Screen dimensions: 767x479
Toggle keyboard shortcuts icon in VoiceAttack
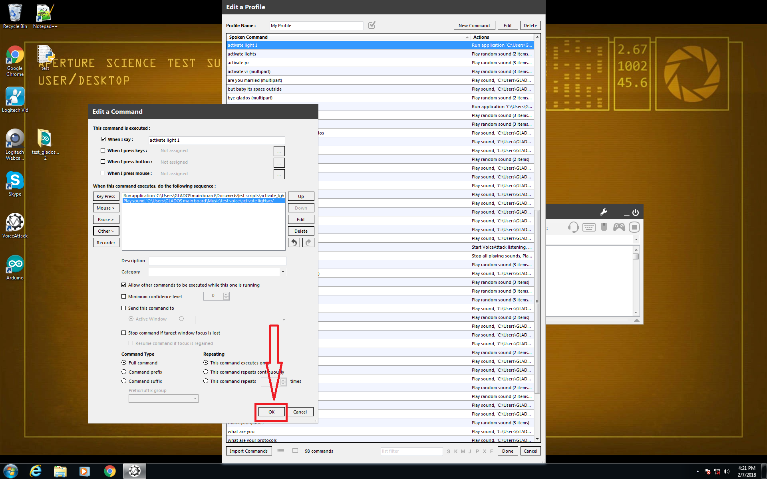(x=589, y=227)
